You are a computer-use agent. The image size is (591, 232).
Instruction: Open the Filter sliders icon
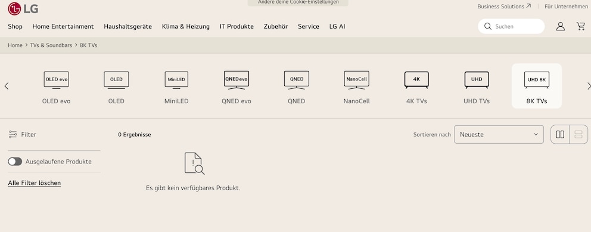tap(13, 134)
